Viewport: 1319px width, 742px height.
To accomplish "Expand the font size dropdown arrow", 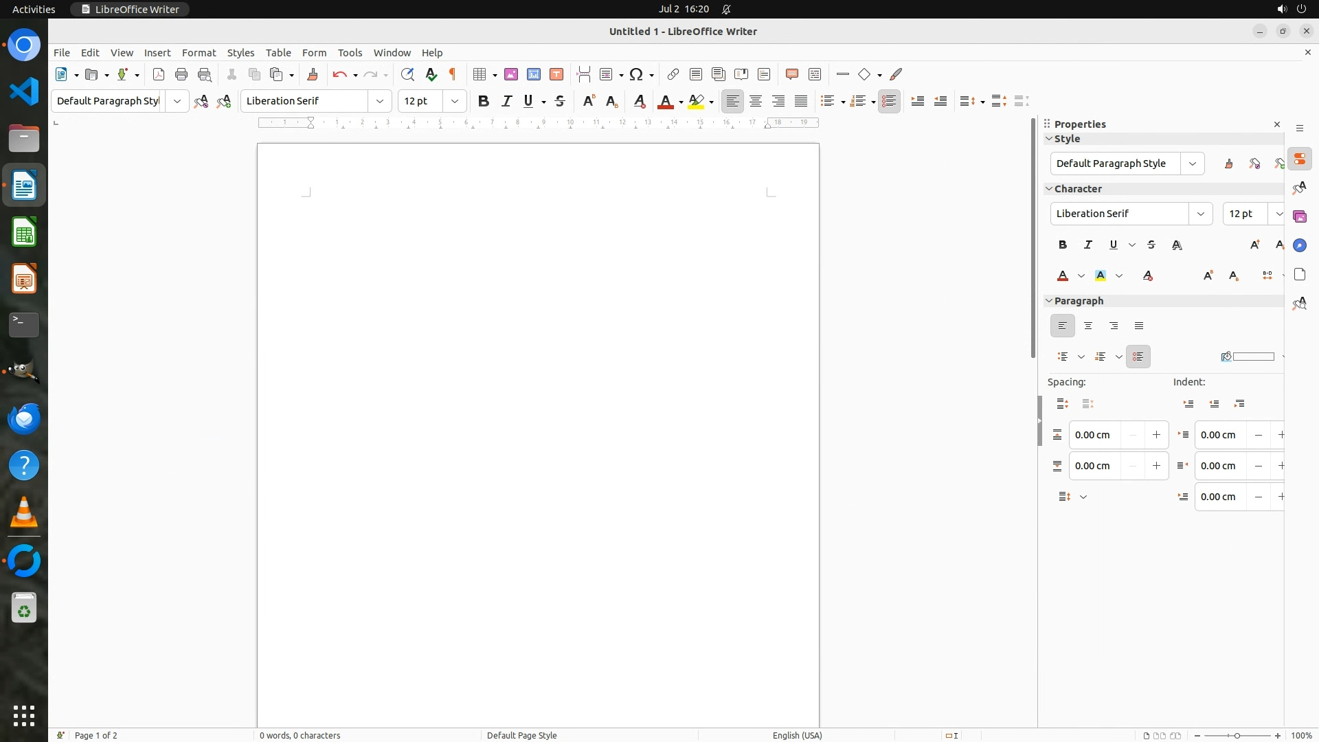I will click(455, 101).
